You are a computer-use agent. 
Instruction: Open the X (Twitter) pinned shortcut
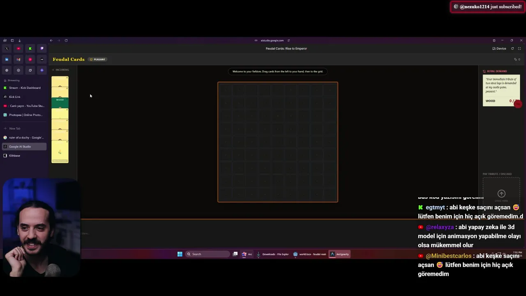pyautogui.click(x=7, y=49)
